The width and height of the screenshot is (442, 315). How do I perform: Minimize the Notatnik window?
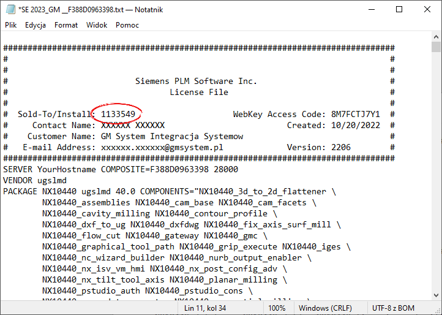pos(372,9)
